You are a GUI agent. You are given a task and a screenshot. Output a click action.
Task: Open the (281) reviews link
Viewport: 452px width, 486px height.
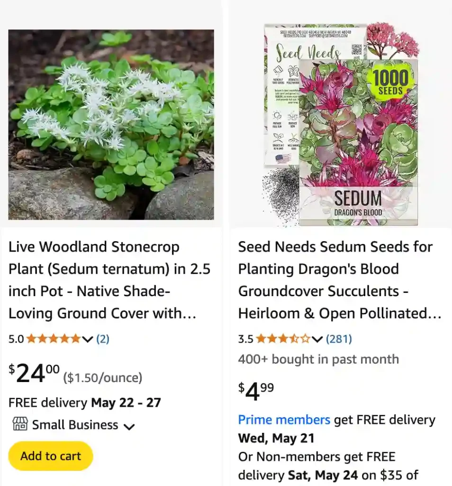tap(339, 338)
